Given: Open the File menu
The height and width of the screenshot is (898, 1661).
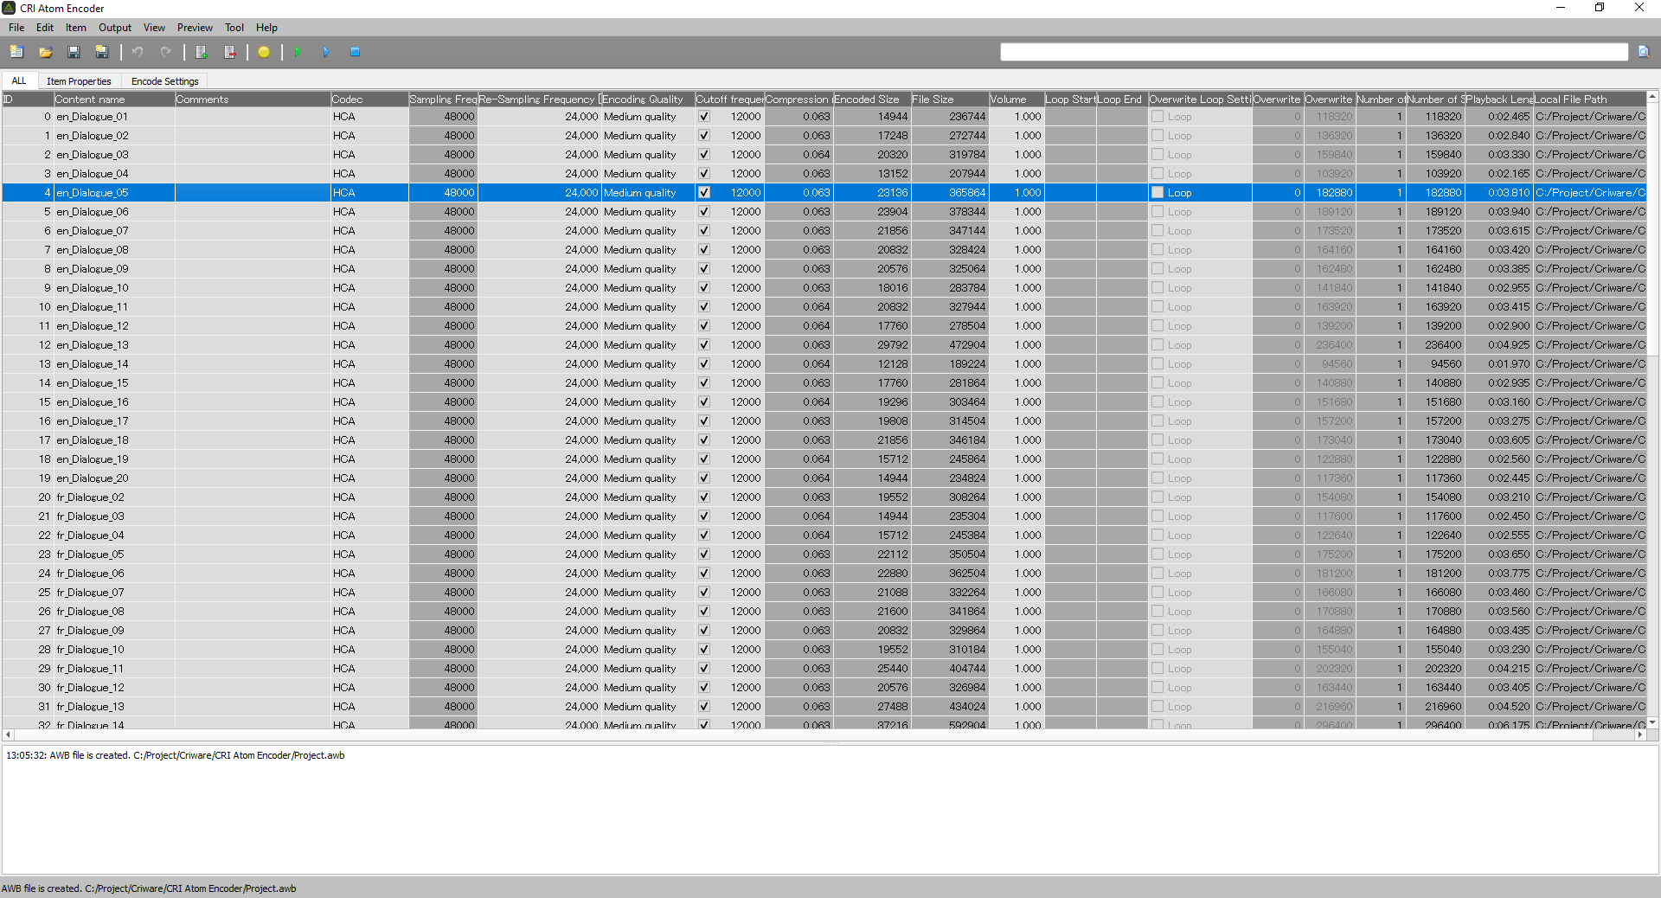Looking at the screenshot, I should click(x=16, y=28).
